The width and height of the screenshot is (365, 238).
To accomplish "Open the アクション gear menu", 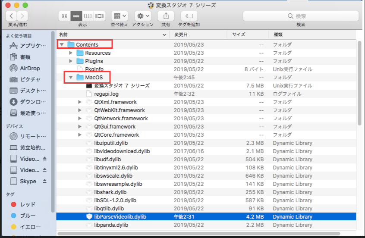I will pyautogui.click(x=143, y=16).
